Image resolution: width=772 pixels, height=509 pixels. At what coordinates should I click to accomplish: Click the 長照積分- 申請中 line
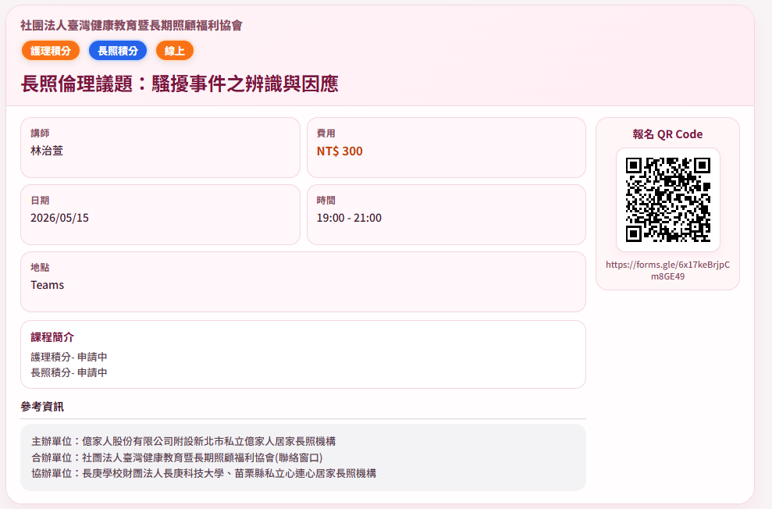pyautogui.click(x=69, y=372)
